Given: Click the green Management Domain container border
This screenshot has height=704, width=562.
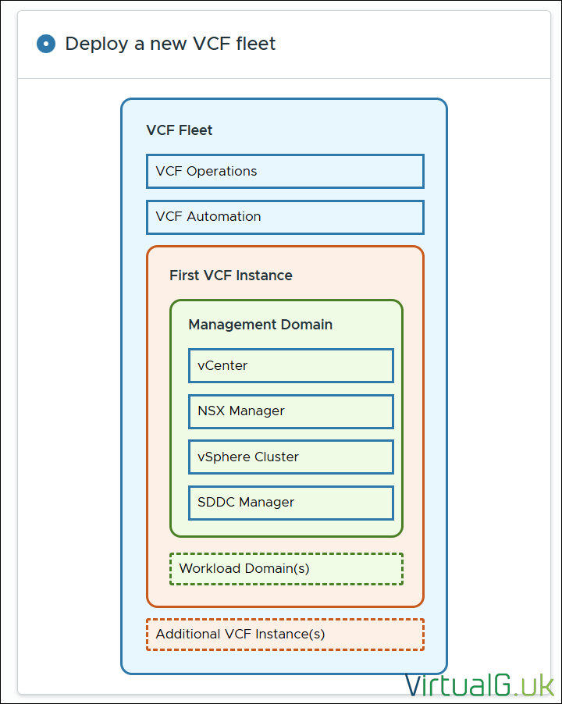Looking at the screenshot, I should point(171,421).
